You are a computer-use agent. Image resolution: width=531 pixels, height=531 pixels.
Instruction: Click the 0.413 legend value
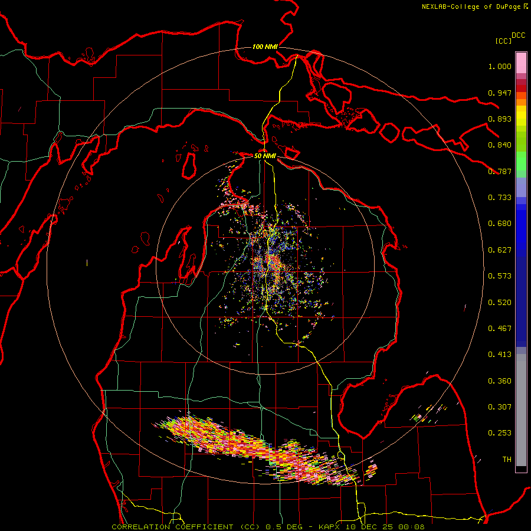coord(500,354)
